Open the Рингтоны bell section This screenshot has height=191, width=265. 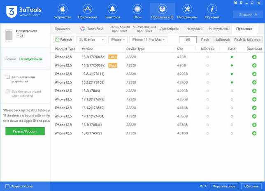point(113,12)
